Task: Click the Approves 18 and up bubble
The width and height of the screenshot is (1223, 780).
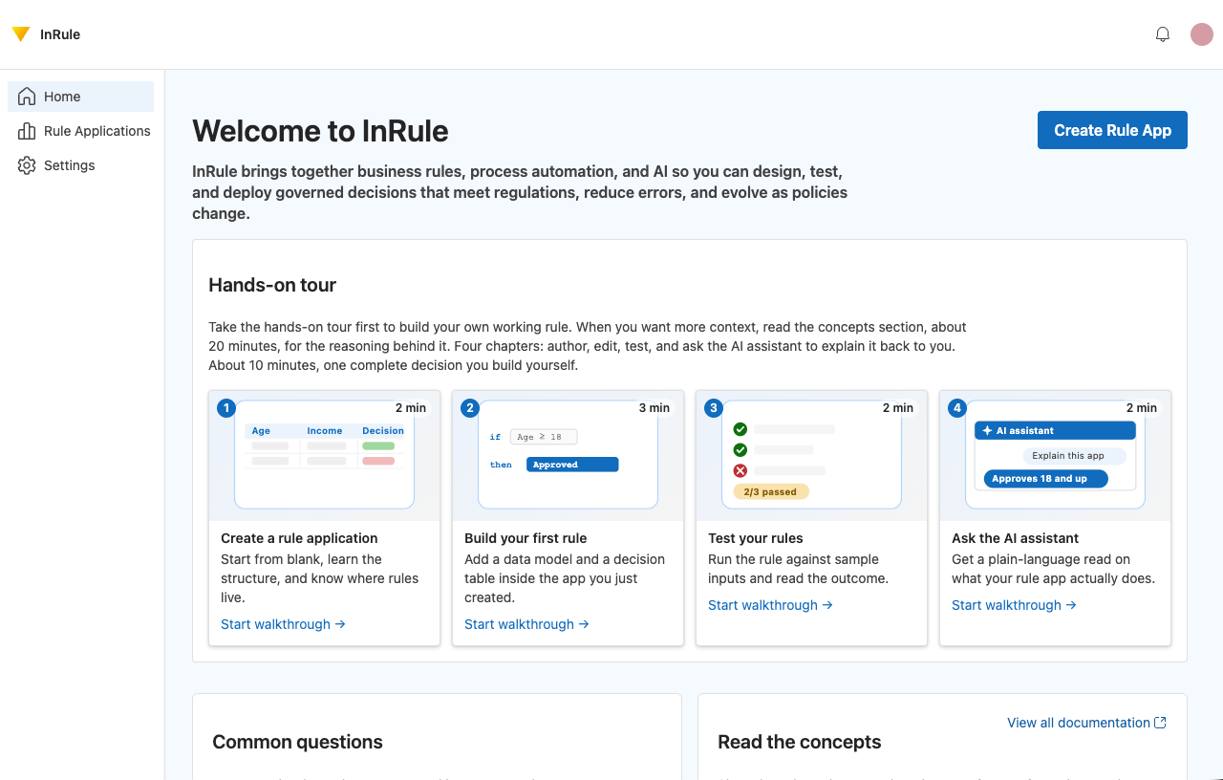Action: click(x=1045, y=479)
